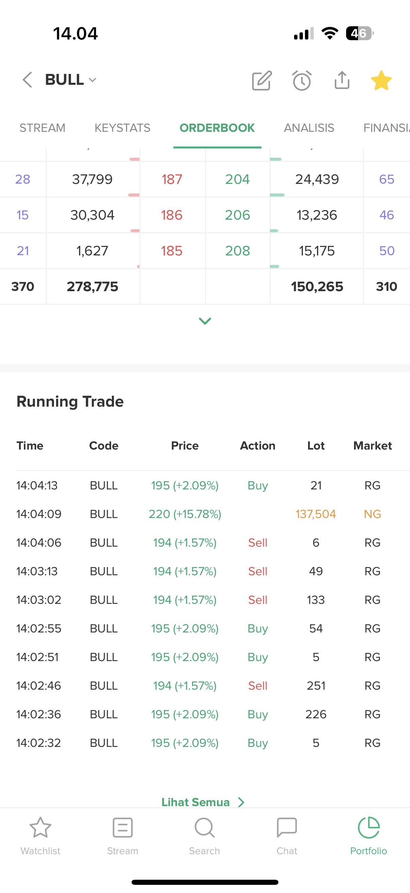
Task: Open Watchlist from bottom navigation
Action: click(x=40, y=836)
